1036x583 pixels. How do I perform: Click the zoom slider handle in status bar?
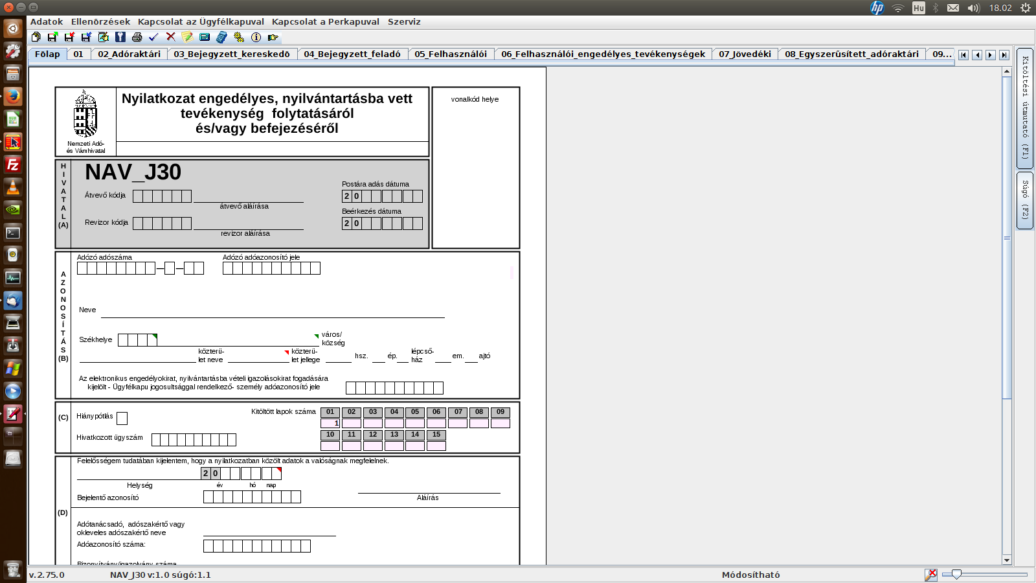click(x=956, y=574)
